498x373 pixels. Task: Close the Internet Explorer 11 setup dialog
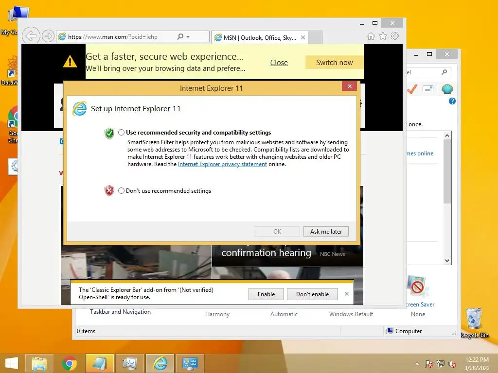pos(349,86)
